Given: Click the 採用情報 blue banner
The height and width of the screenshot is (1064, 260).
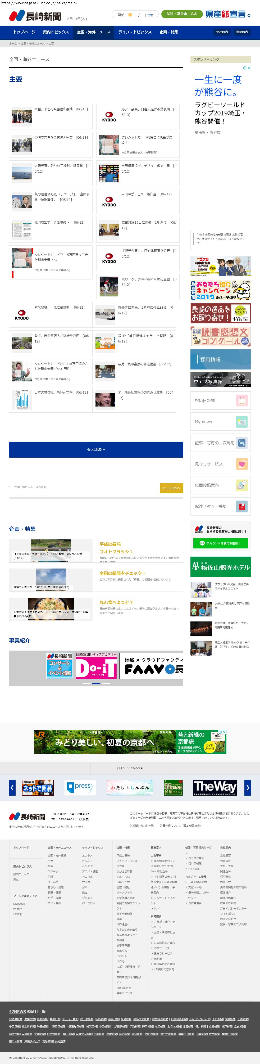Looking at the screenshot, I should pyautogui.click(x=220, y=359).
